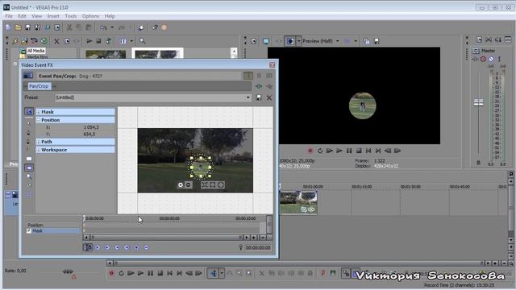Viewport: 516px width, 290px height.
Task: Click Save Snapshot icon in preview toolbar
Action: 377,41
